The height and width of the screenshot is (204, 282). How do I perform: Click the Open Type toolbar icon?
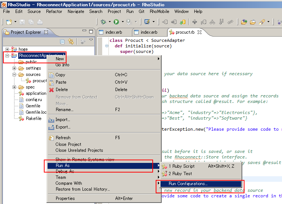pos(244,22)
